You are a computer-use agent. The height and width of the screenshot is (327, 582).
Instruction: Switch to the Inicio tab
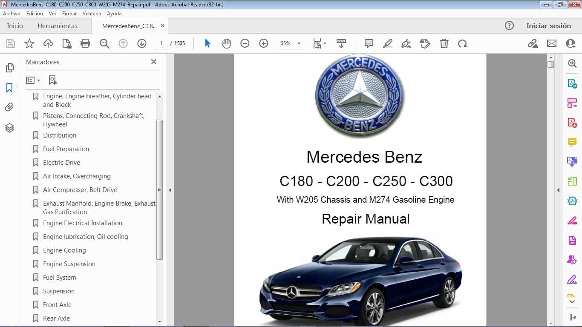(x=15, y=26)
